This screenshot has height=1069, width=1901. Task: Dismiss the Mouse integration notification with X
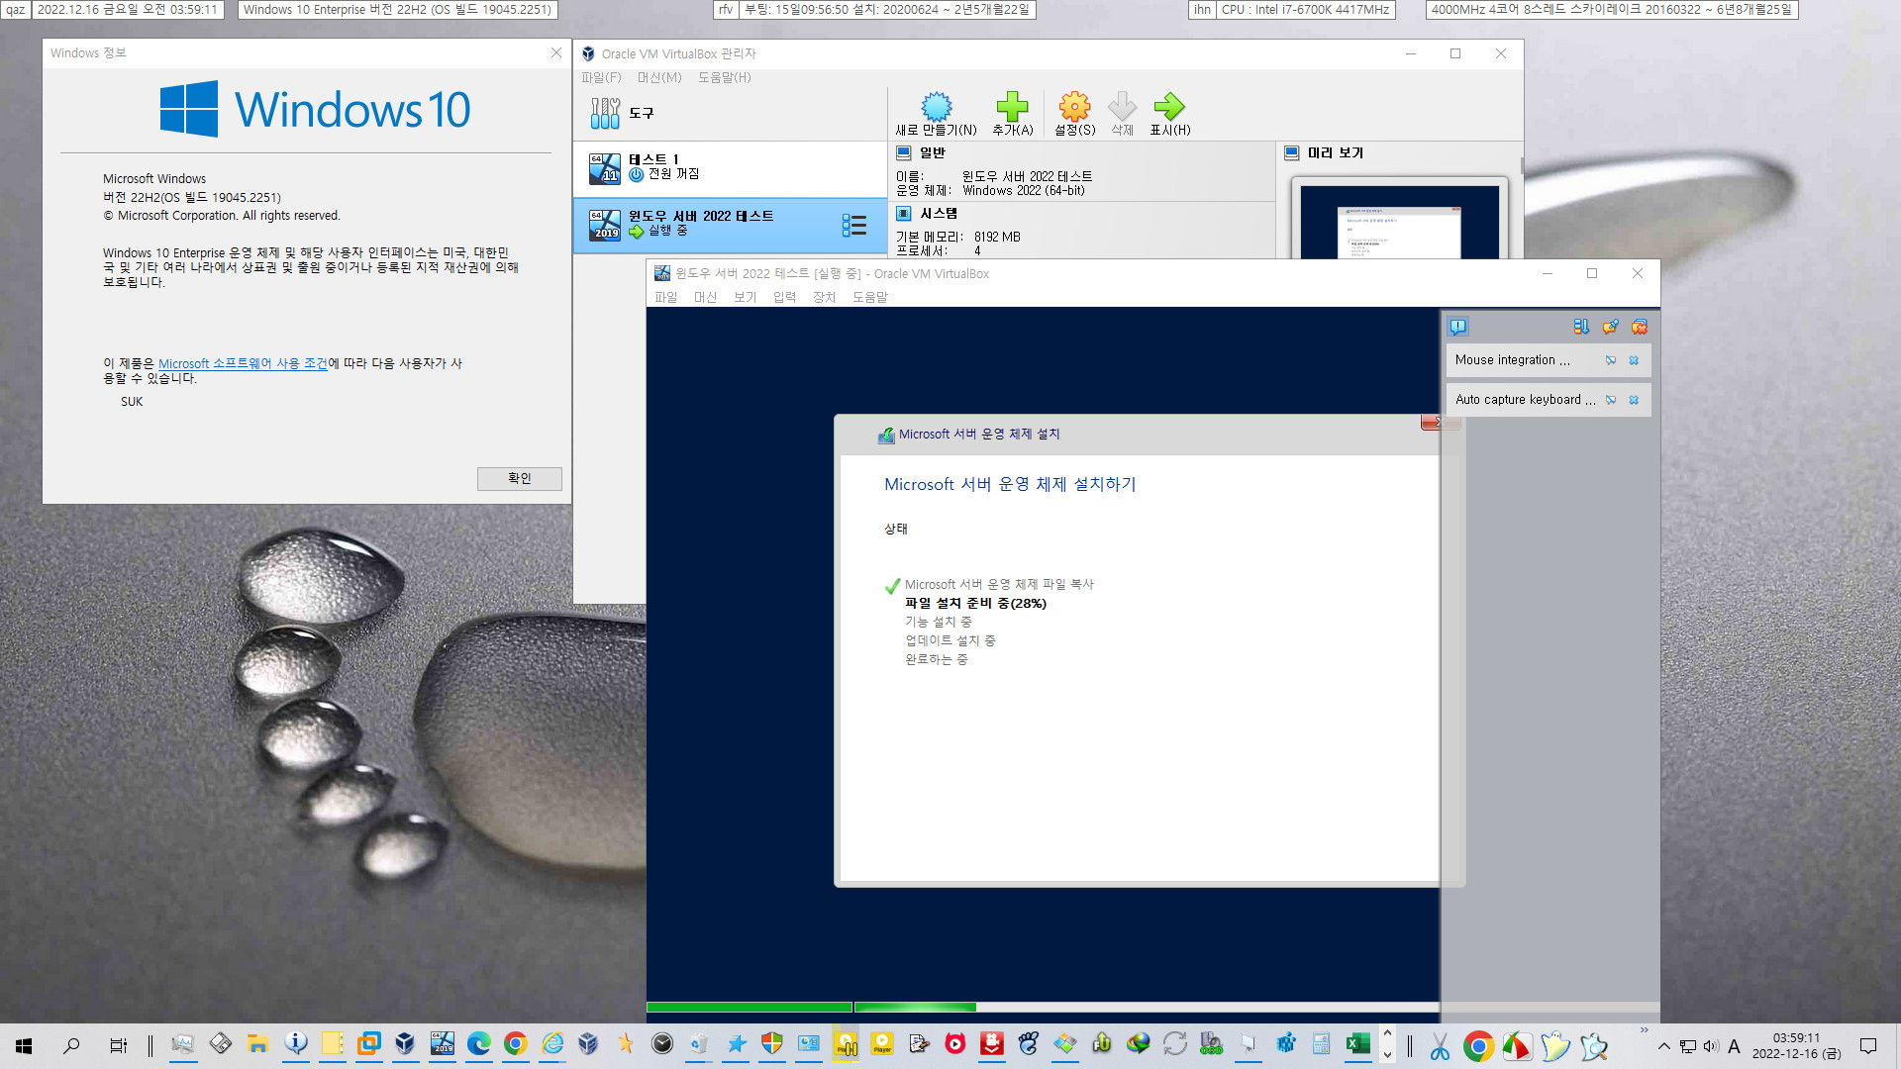(x=1634, y=360)
